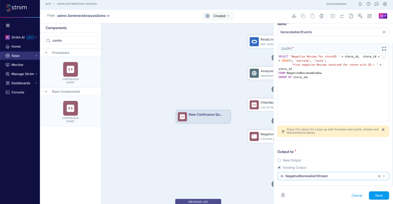Click the user account icon
Screen dimensions: 393x204
tap(385, 4)
